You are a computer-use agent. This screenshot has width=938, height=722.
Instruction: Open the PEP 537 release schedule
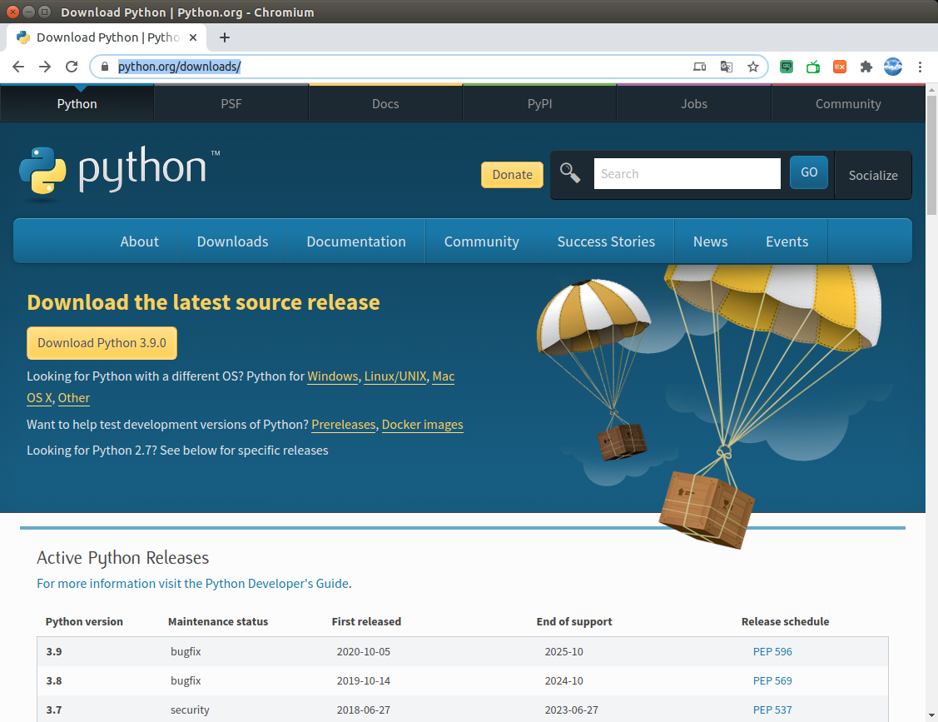(772, 710)
